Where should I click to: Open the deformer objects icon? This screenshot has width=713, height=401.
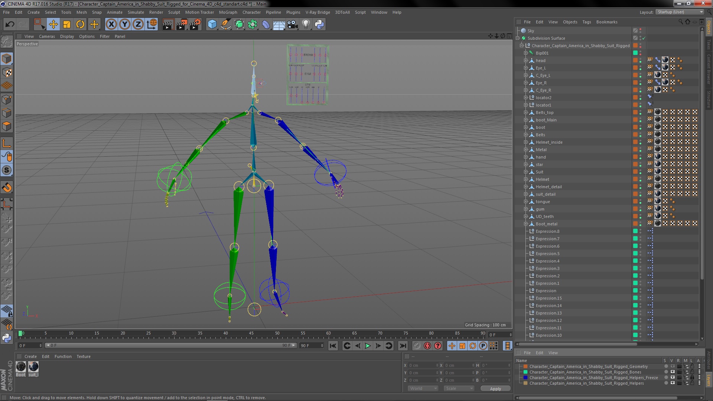[x=266, y=25]
